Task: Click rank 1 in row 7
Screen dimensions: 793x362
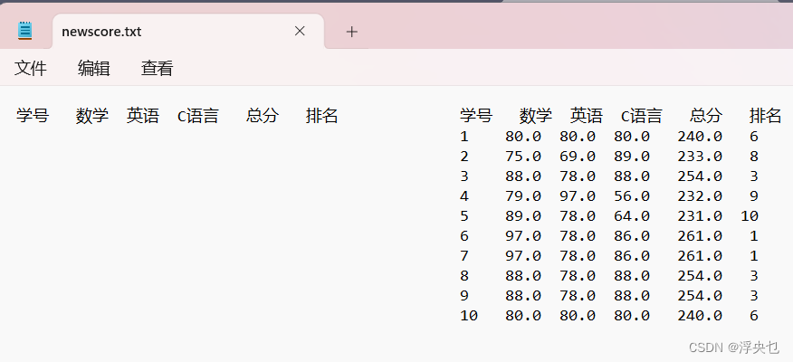Action: pos(753,256)
